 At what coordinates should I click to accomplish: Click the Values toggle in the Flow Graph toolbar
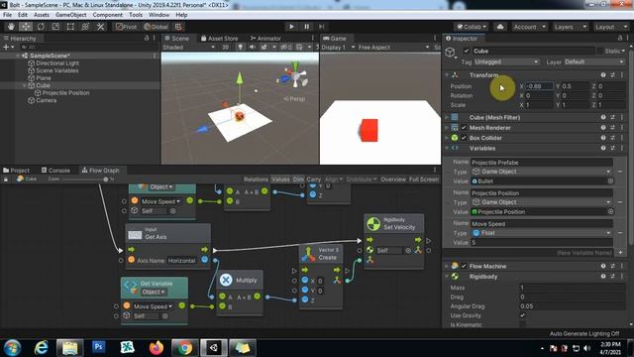(280, 178)
